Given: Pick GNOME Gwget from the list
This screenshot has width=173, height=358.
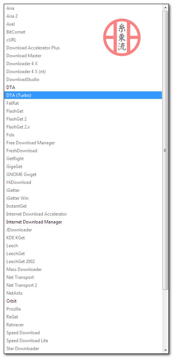Looking at the screenshot, I should [83, 174].
